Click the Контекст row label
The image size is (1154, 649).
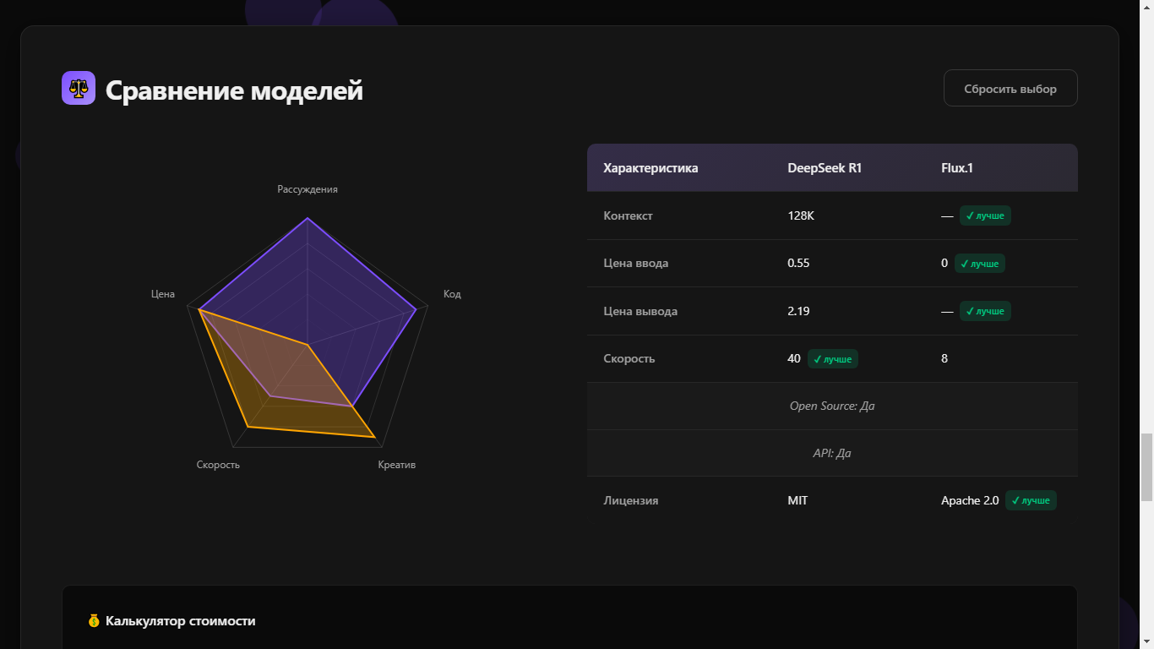tap(628, 215)
